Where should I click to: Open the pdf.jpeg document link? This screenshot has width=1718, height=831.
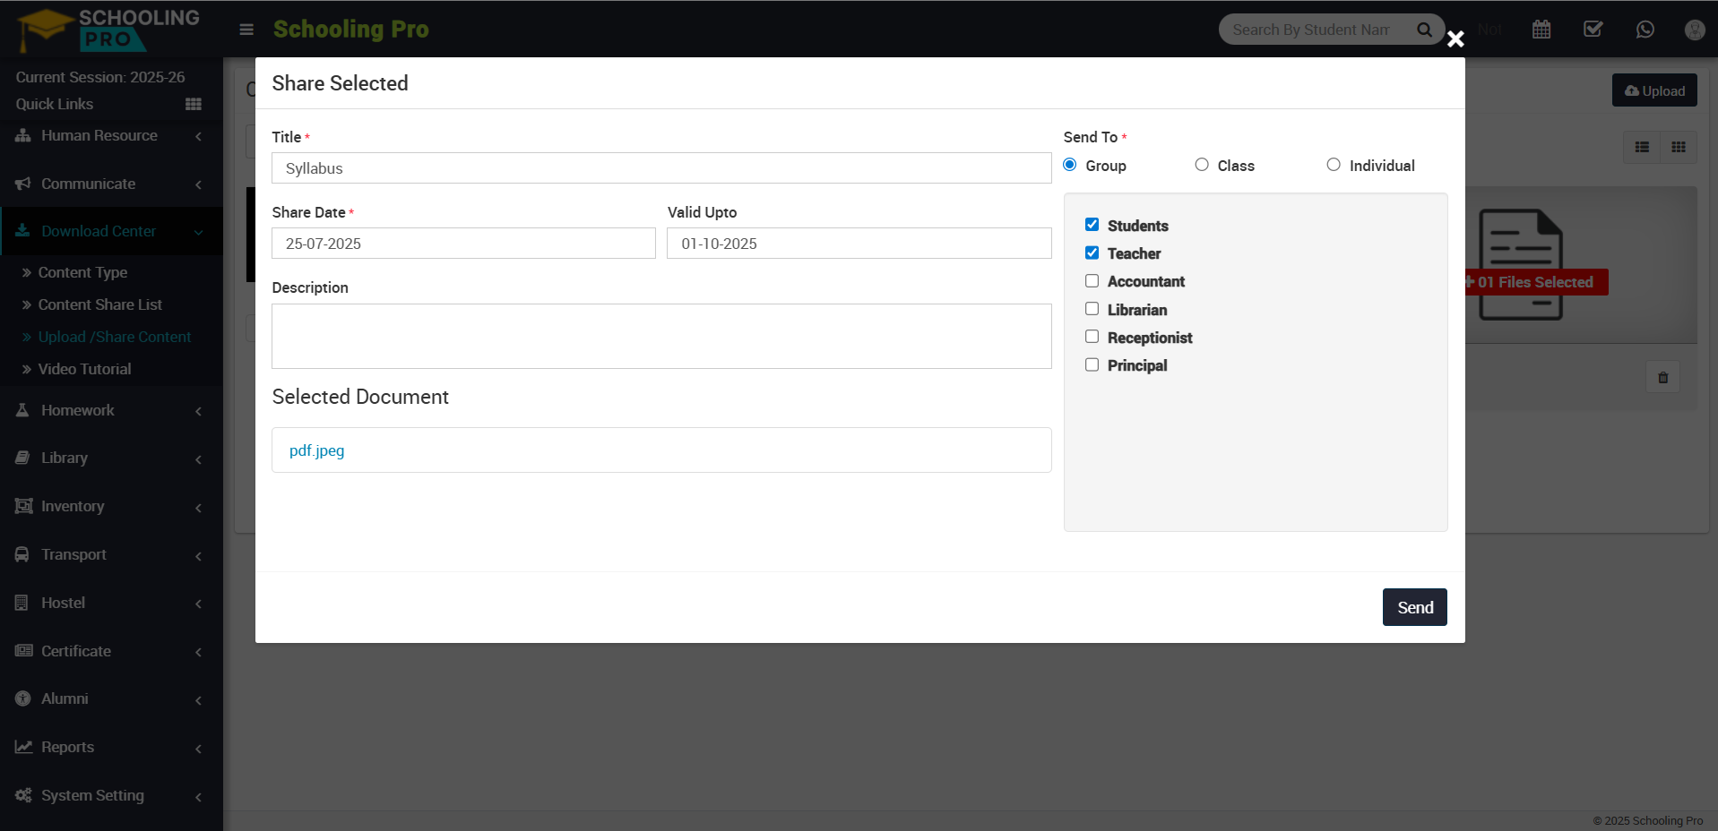[316, 450]
